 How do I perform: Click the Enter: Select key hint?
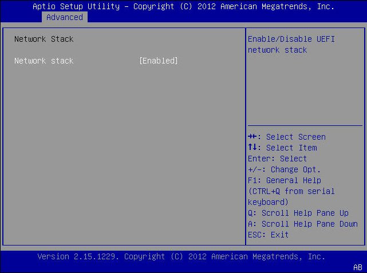click(277, 159)
